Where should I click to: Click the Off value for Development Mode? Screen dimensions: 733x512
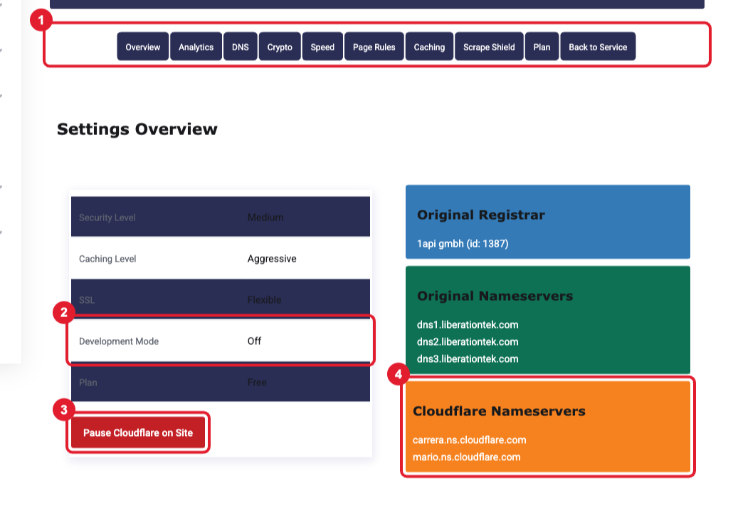254,341
